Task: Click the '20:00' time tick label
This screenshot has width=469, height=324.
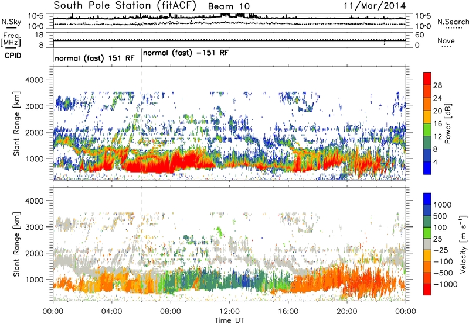Action: [347, 312]
